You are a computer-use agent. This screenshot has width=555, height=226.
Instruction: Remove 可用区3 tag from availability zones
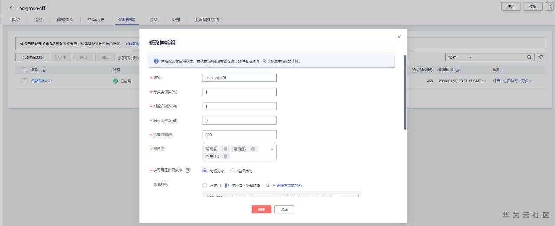point(225,156)
